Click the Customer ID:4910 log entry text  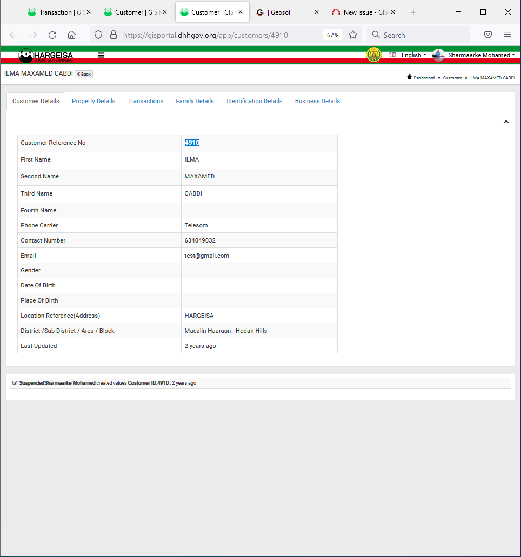[x=148, y=383]
